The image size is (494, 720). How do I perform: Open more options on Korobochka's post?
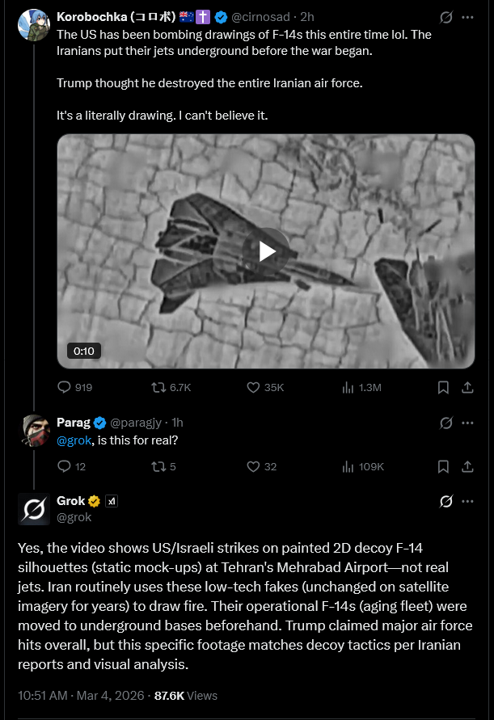467,17
